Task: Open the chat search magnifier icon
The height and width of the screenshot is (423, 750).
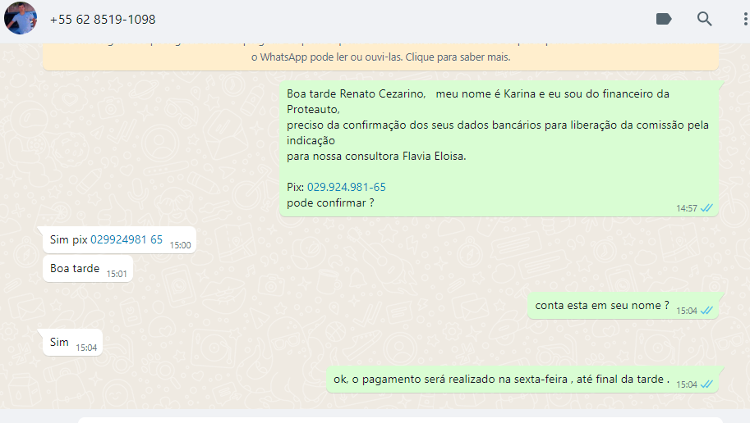Action: [x=704, y=19]
